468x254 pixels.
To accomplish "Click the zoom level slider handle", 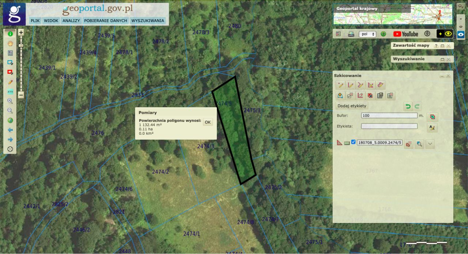I will [x=21, y=46].
